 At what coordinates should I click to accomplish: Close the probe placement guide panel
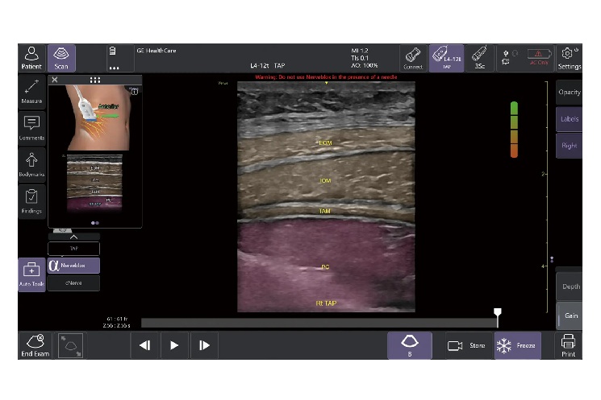pos(55,80)
